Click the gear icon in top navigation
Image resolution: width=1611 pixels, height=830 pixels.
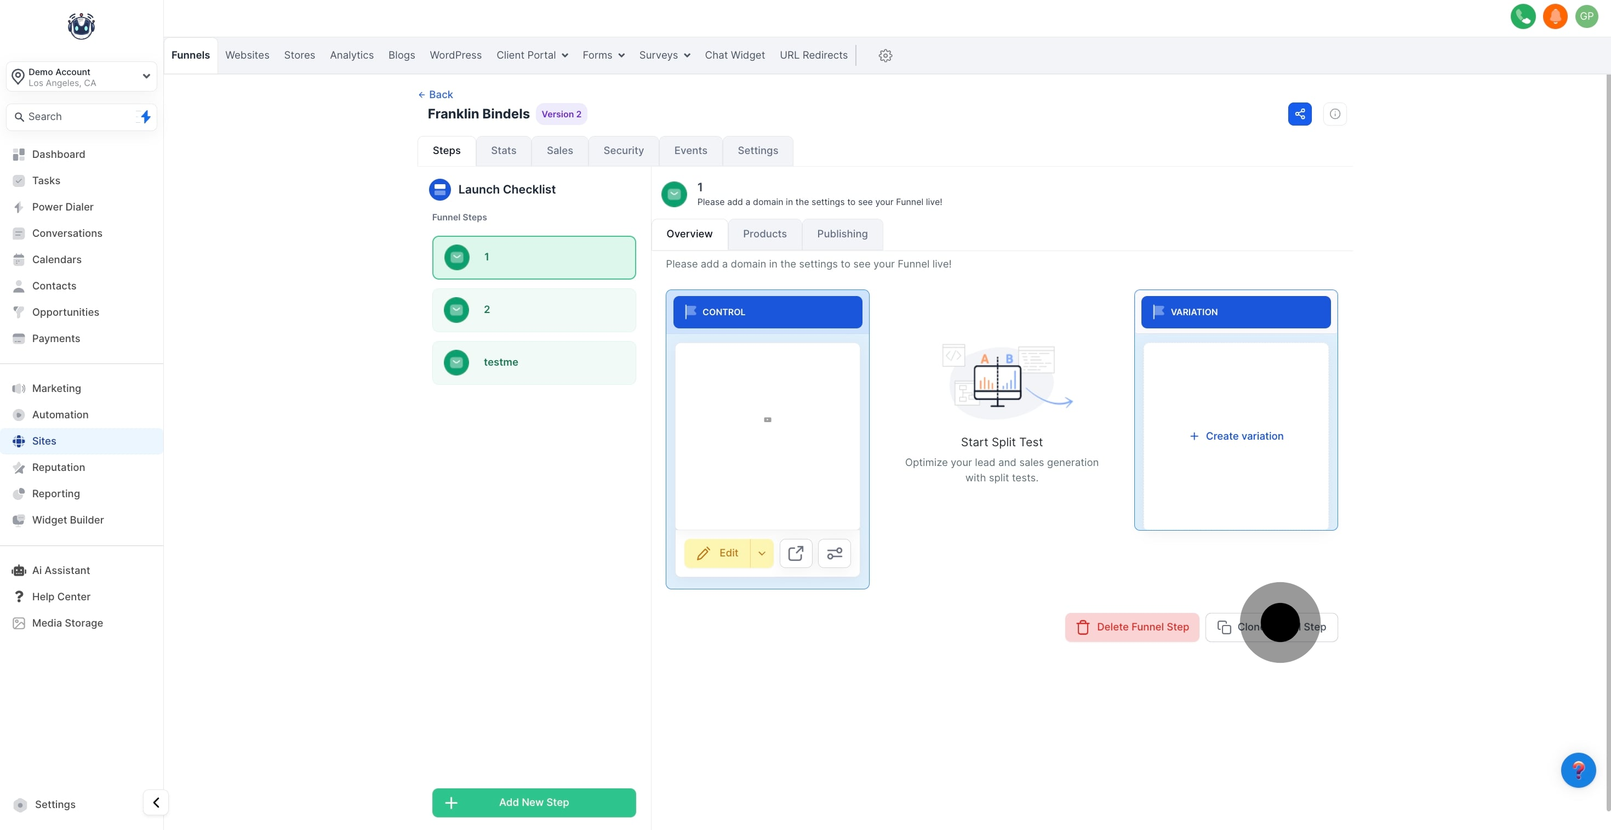pos(885,56)
